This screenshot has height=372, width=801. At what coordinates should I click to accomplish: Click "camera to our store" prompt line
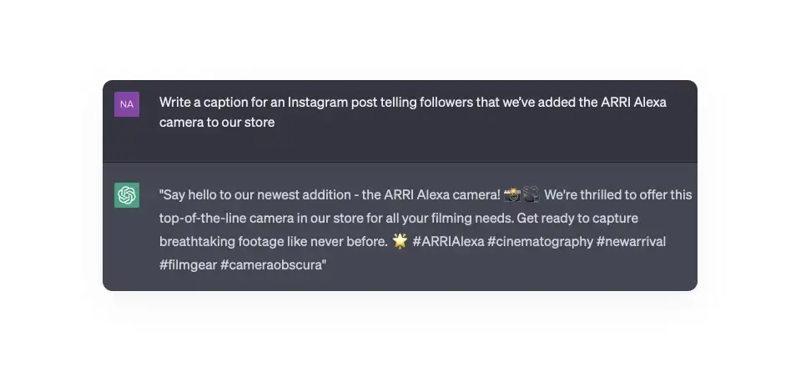217,123
